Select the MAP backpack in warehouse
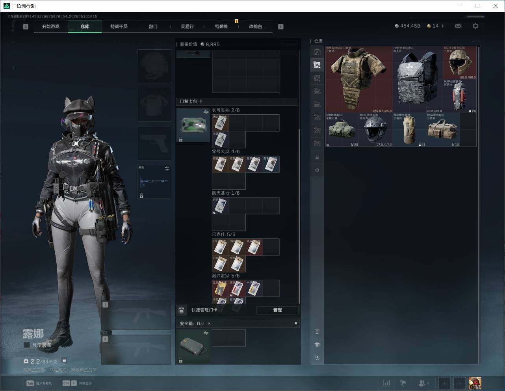505x391 pixels. coord(460,97)
